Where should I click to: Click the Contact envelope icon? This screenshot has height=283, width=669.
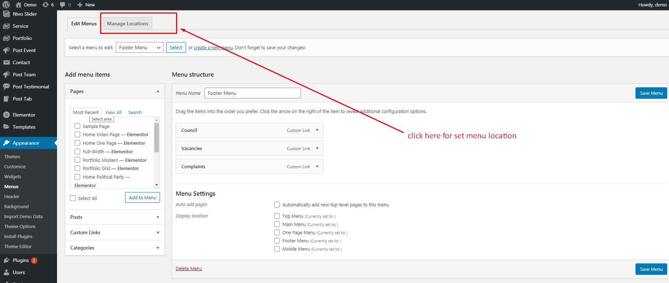point(6,62)
